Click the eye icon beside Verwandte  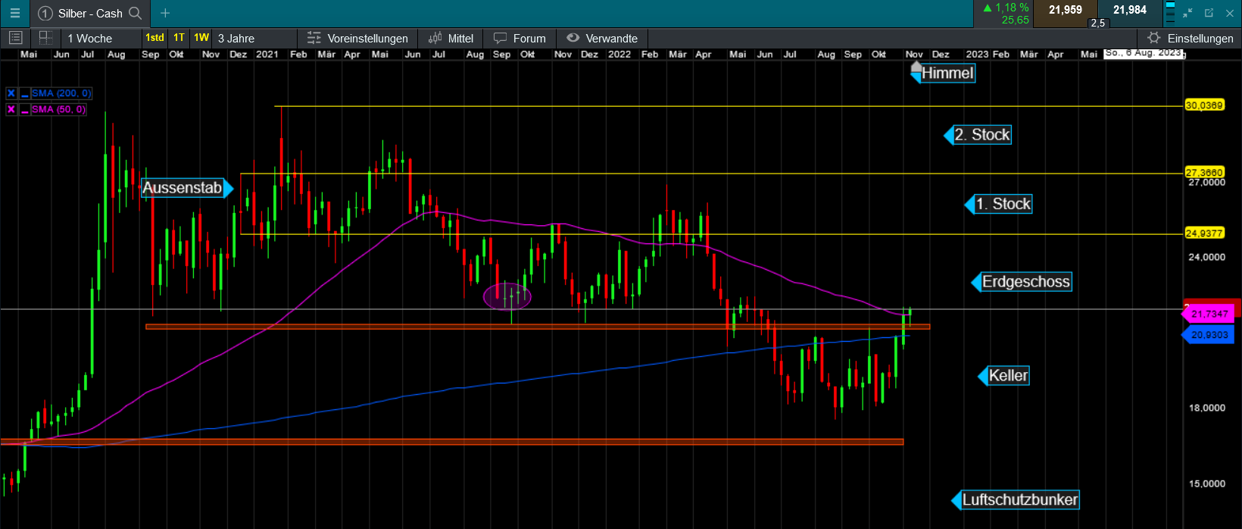click(x=573, y=38)
